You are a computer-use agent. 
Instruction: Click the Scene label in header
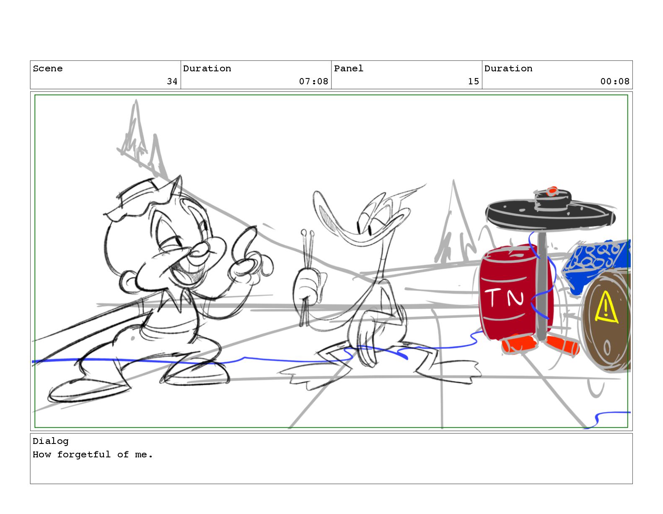[x=47, y=68]
